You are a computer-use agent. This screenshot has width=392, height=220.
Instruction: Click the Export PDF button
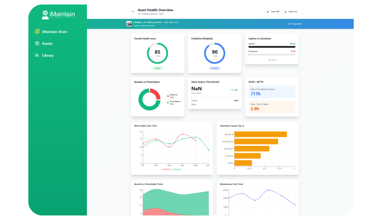pos(273,11)
